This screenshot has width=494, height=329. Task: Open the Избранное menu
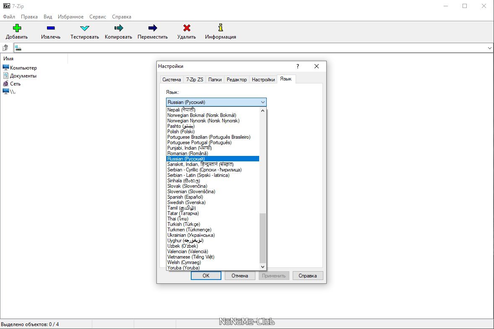pos(70,17)
